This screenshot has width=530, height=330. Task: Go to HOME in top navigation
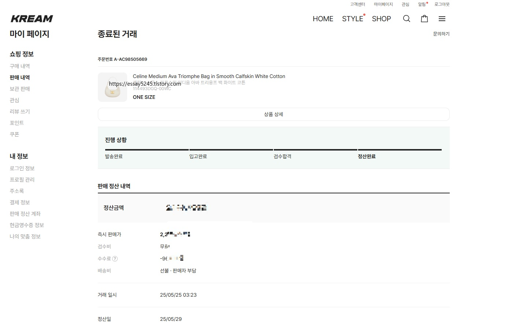click(323, 19)
